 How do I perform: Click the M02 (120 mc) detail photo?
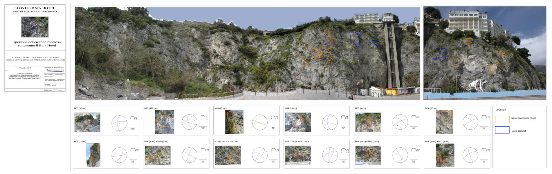point(164,122)
